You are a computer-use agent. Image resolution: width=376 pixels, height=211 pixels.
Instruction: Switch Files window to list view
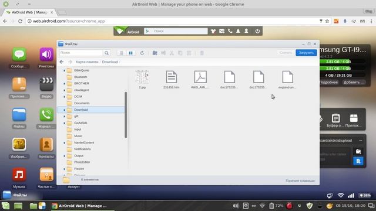122,53
